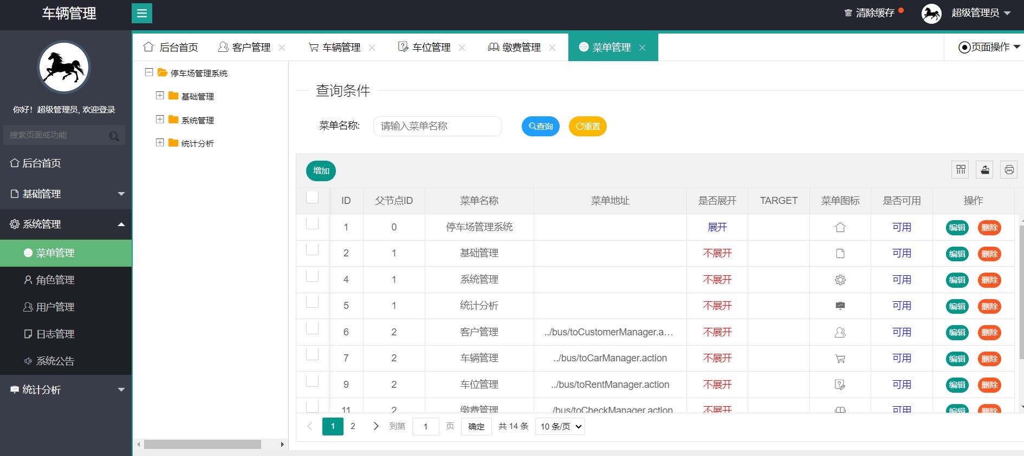Click form icon in row 车位管理
This screenshot has width=1024, height=456.
pyautogui.click(x=840, y=385)
